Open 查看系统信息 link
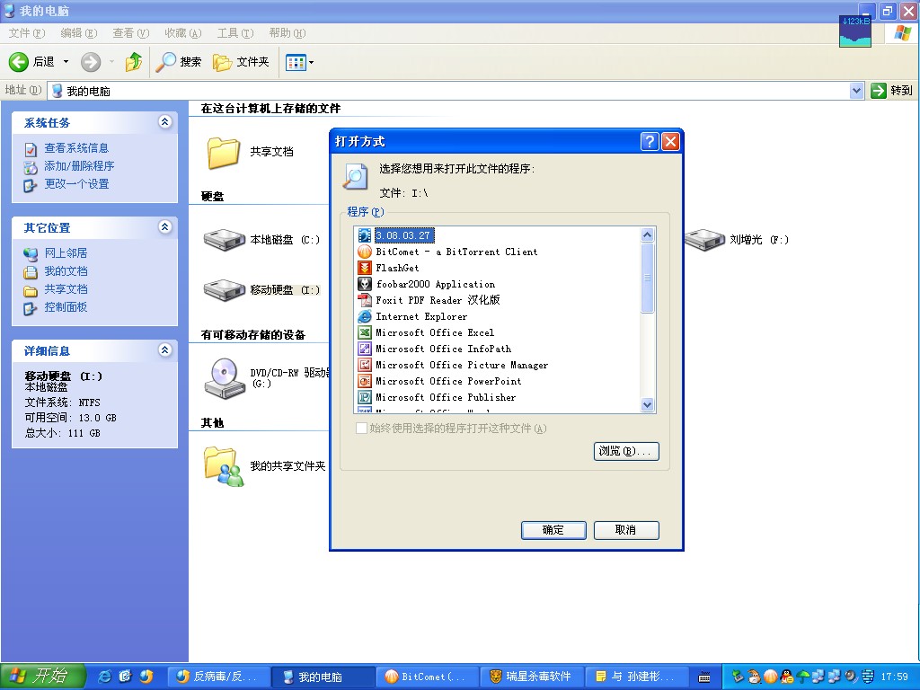 [76, 148]
